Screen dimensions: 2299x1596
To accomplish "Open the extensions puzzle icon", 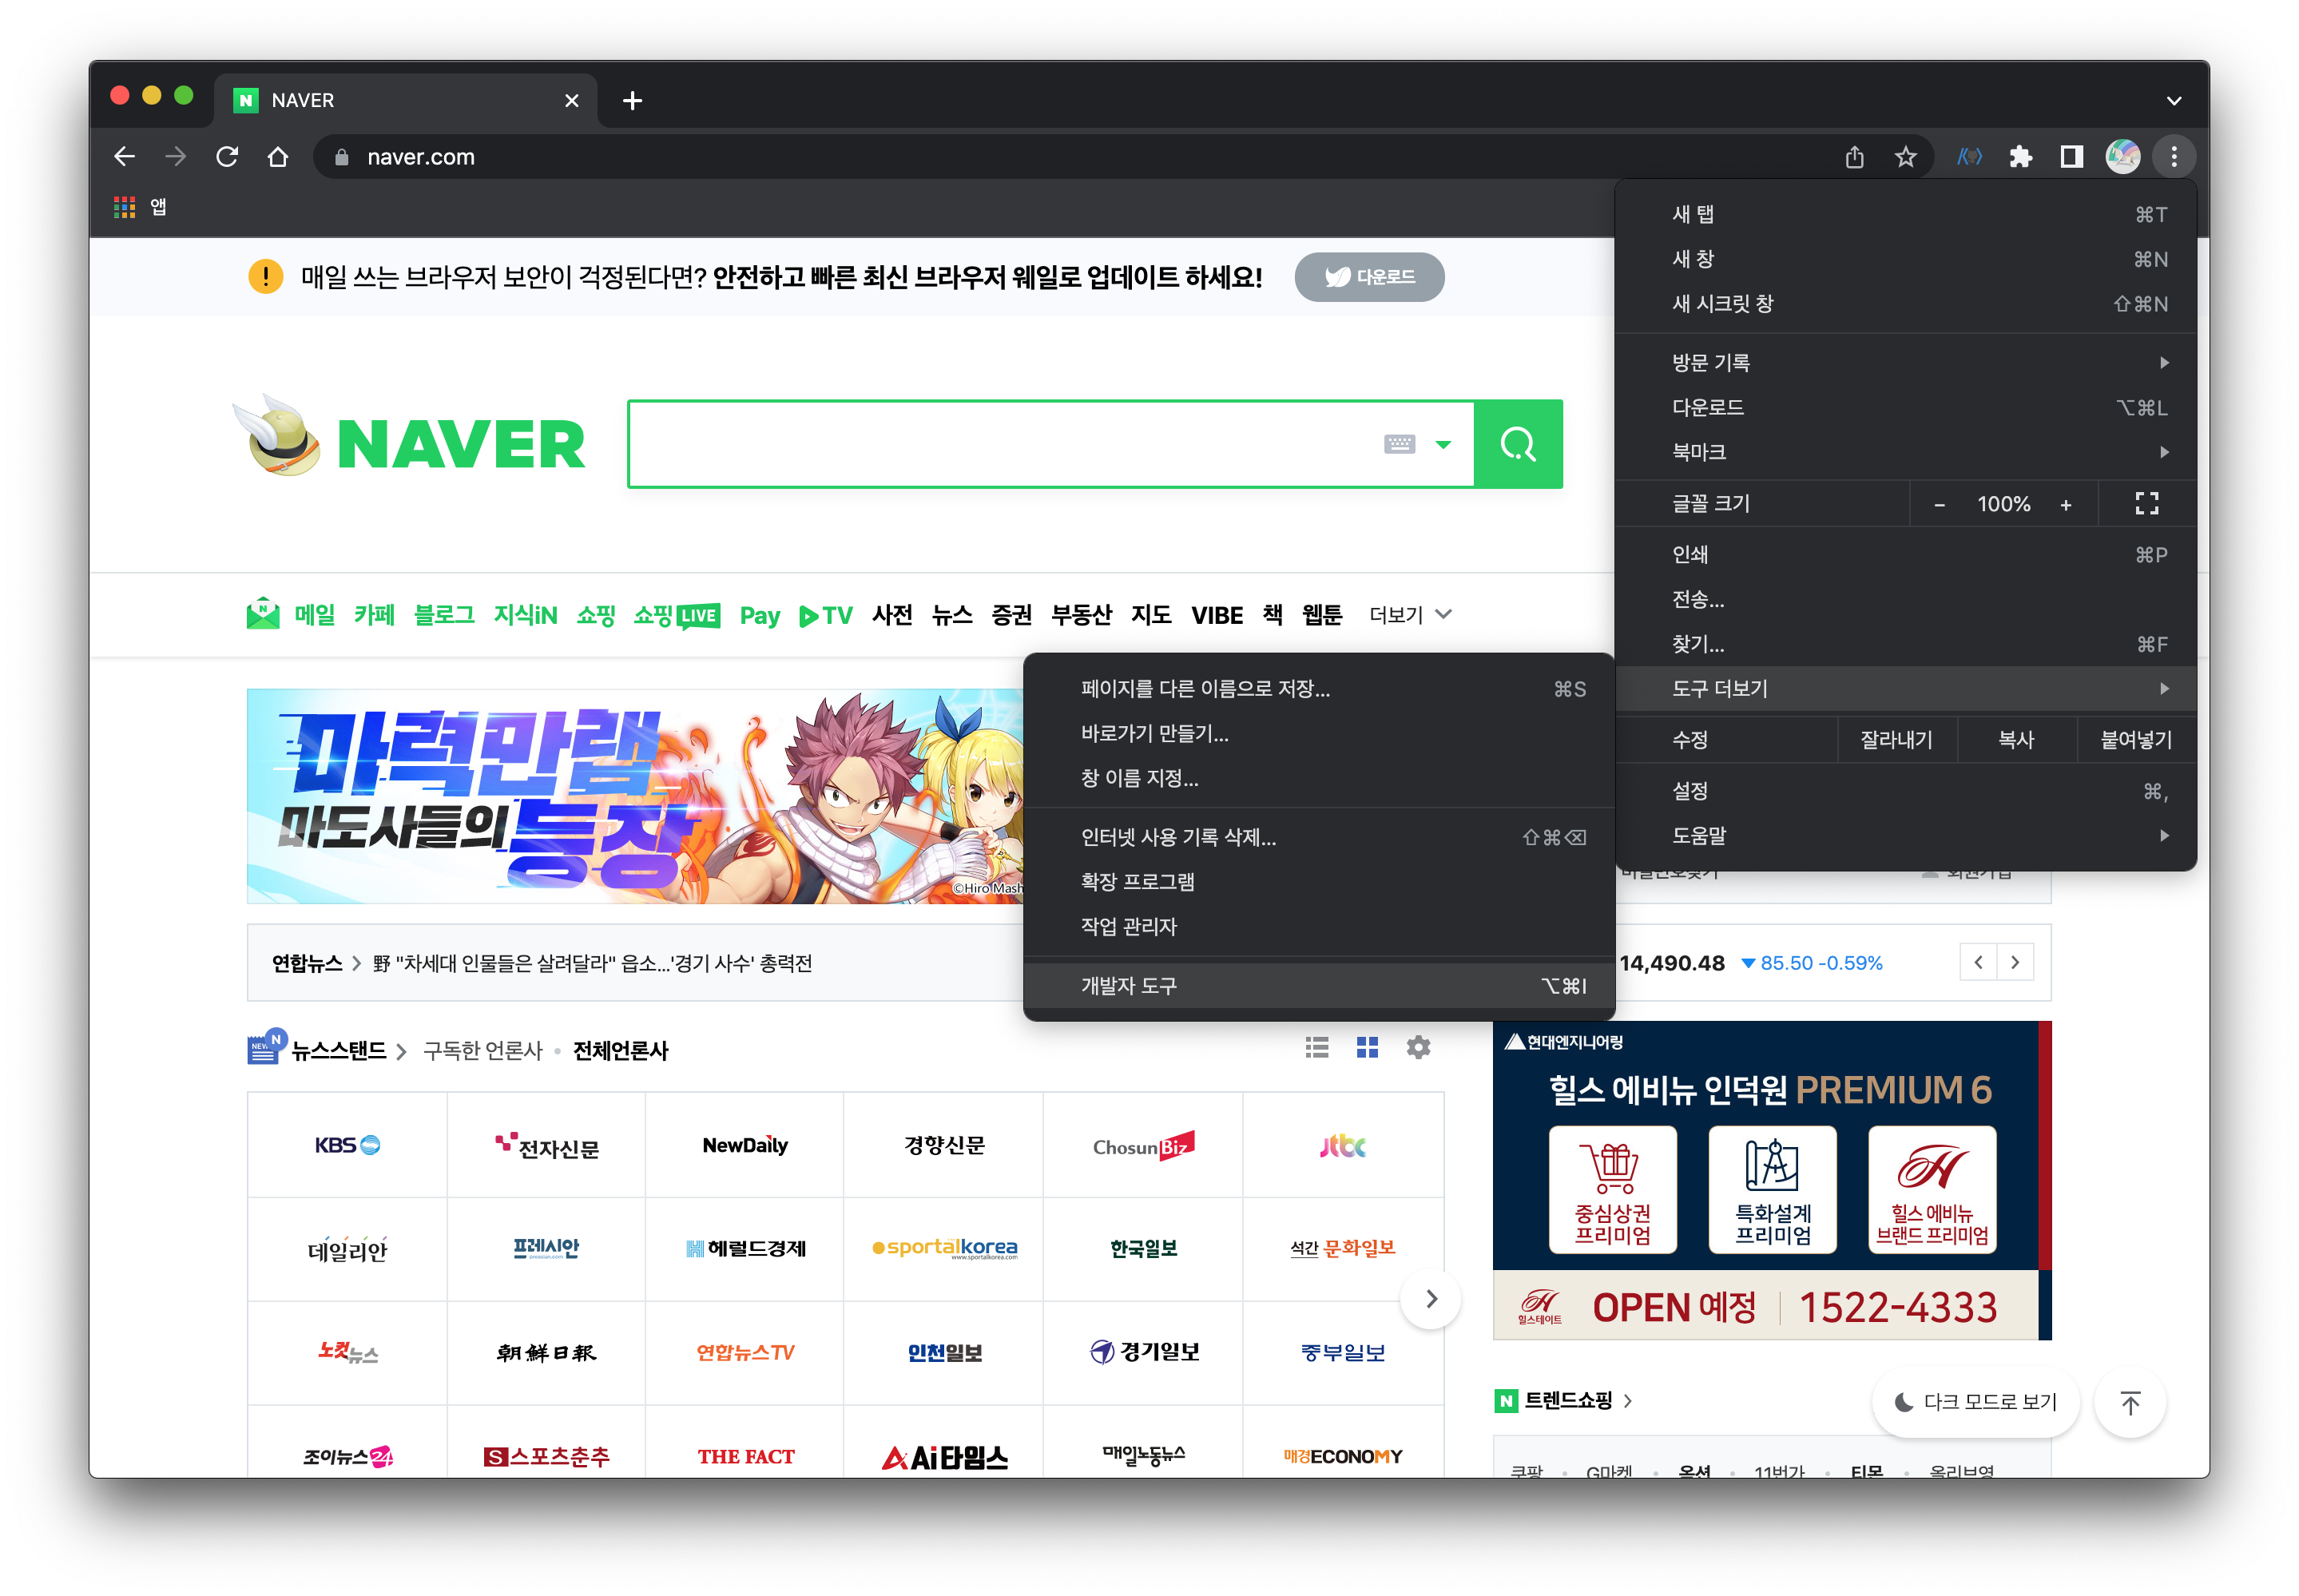I will pos(2021,157).
